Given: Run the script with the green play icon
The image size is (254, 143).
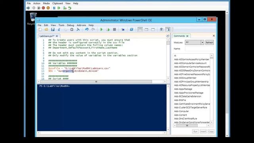Looking at the screenshot, I should point(102,29).
